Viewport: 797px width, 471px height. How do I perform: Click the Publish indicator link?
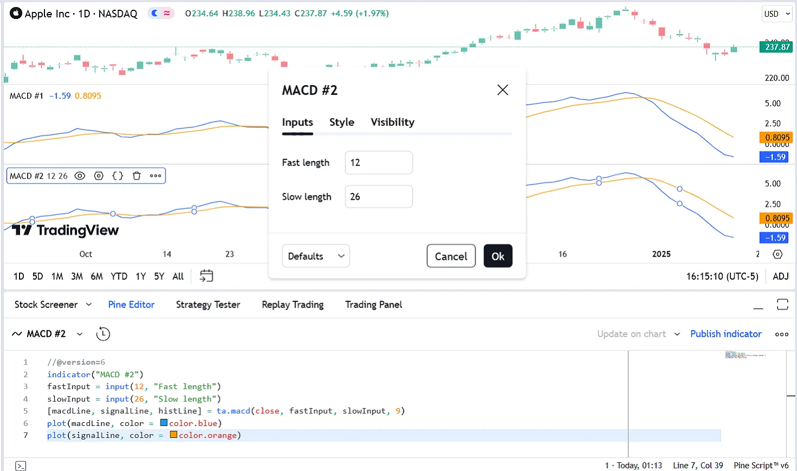point(725,334)
